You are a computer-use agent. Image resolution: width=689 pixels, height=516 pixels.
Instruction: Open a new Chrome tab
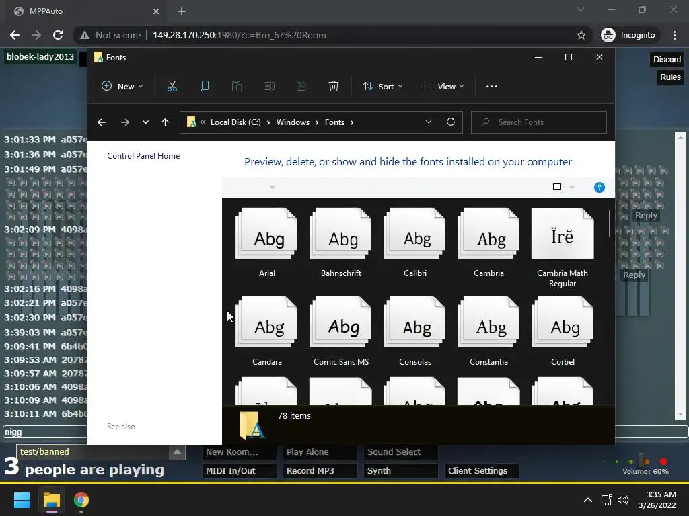point(182,11)
